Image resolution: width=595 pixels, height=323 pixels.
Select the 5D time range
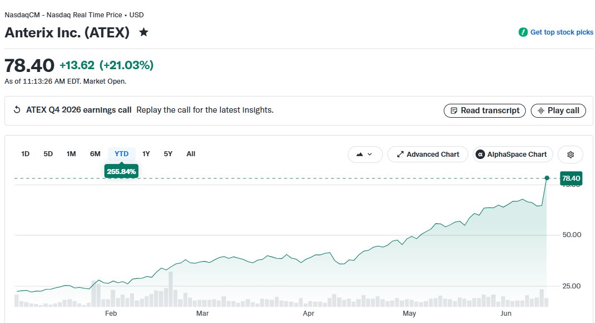click(x=48, y=154)
